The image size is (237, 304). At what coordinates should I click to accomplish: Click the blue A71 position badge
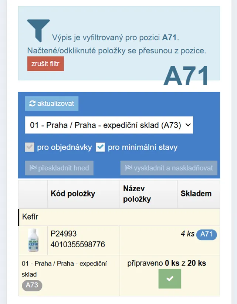(206, 235)
